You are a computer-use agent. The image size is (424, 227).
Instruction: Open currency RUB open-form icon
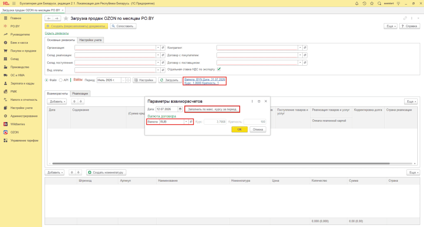click(x=191, y=122)
